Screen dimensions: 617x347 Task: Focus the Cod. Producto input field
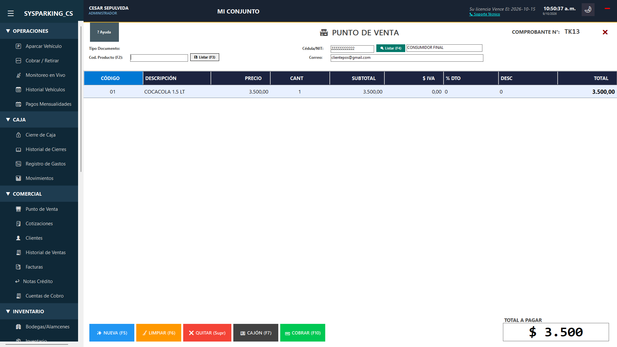[159, 58]
